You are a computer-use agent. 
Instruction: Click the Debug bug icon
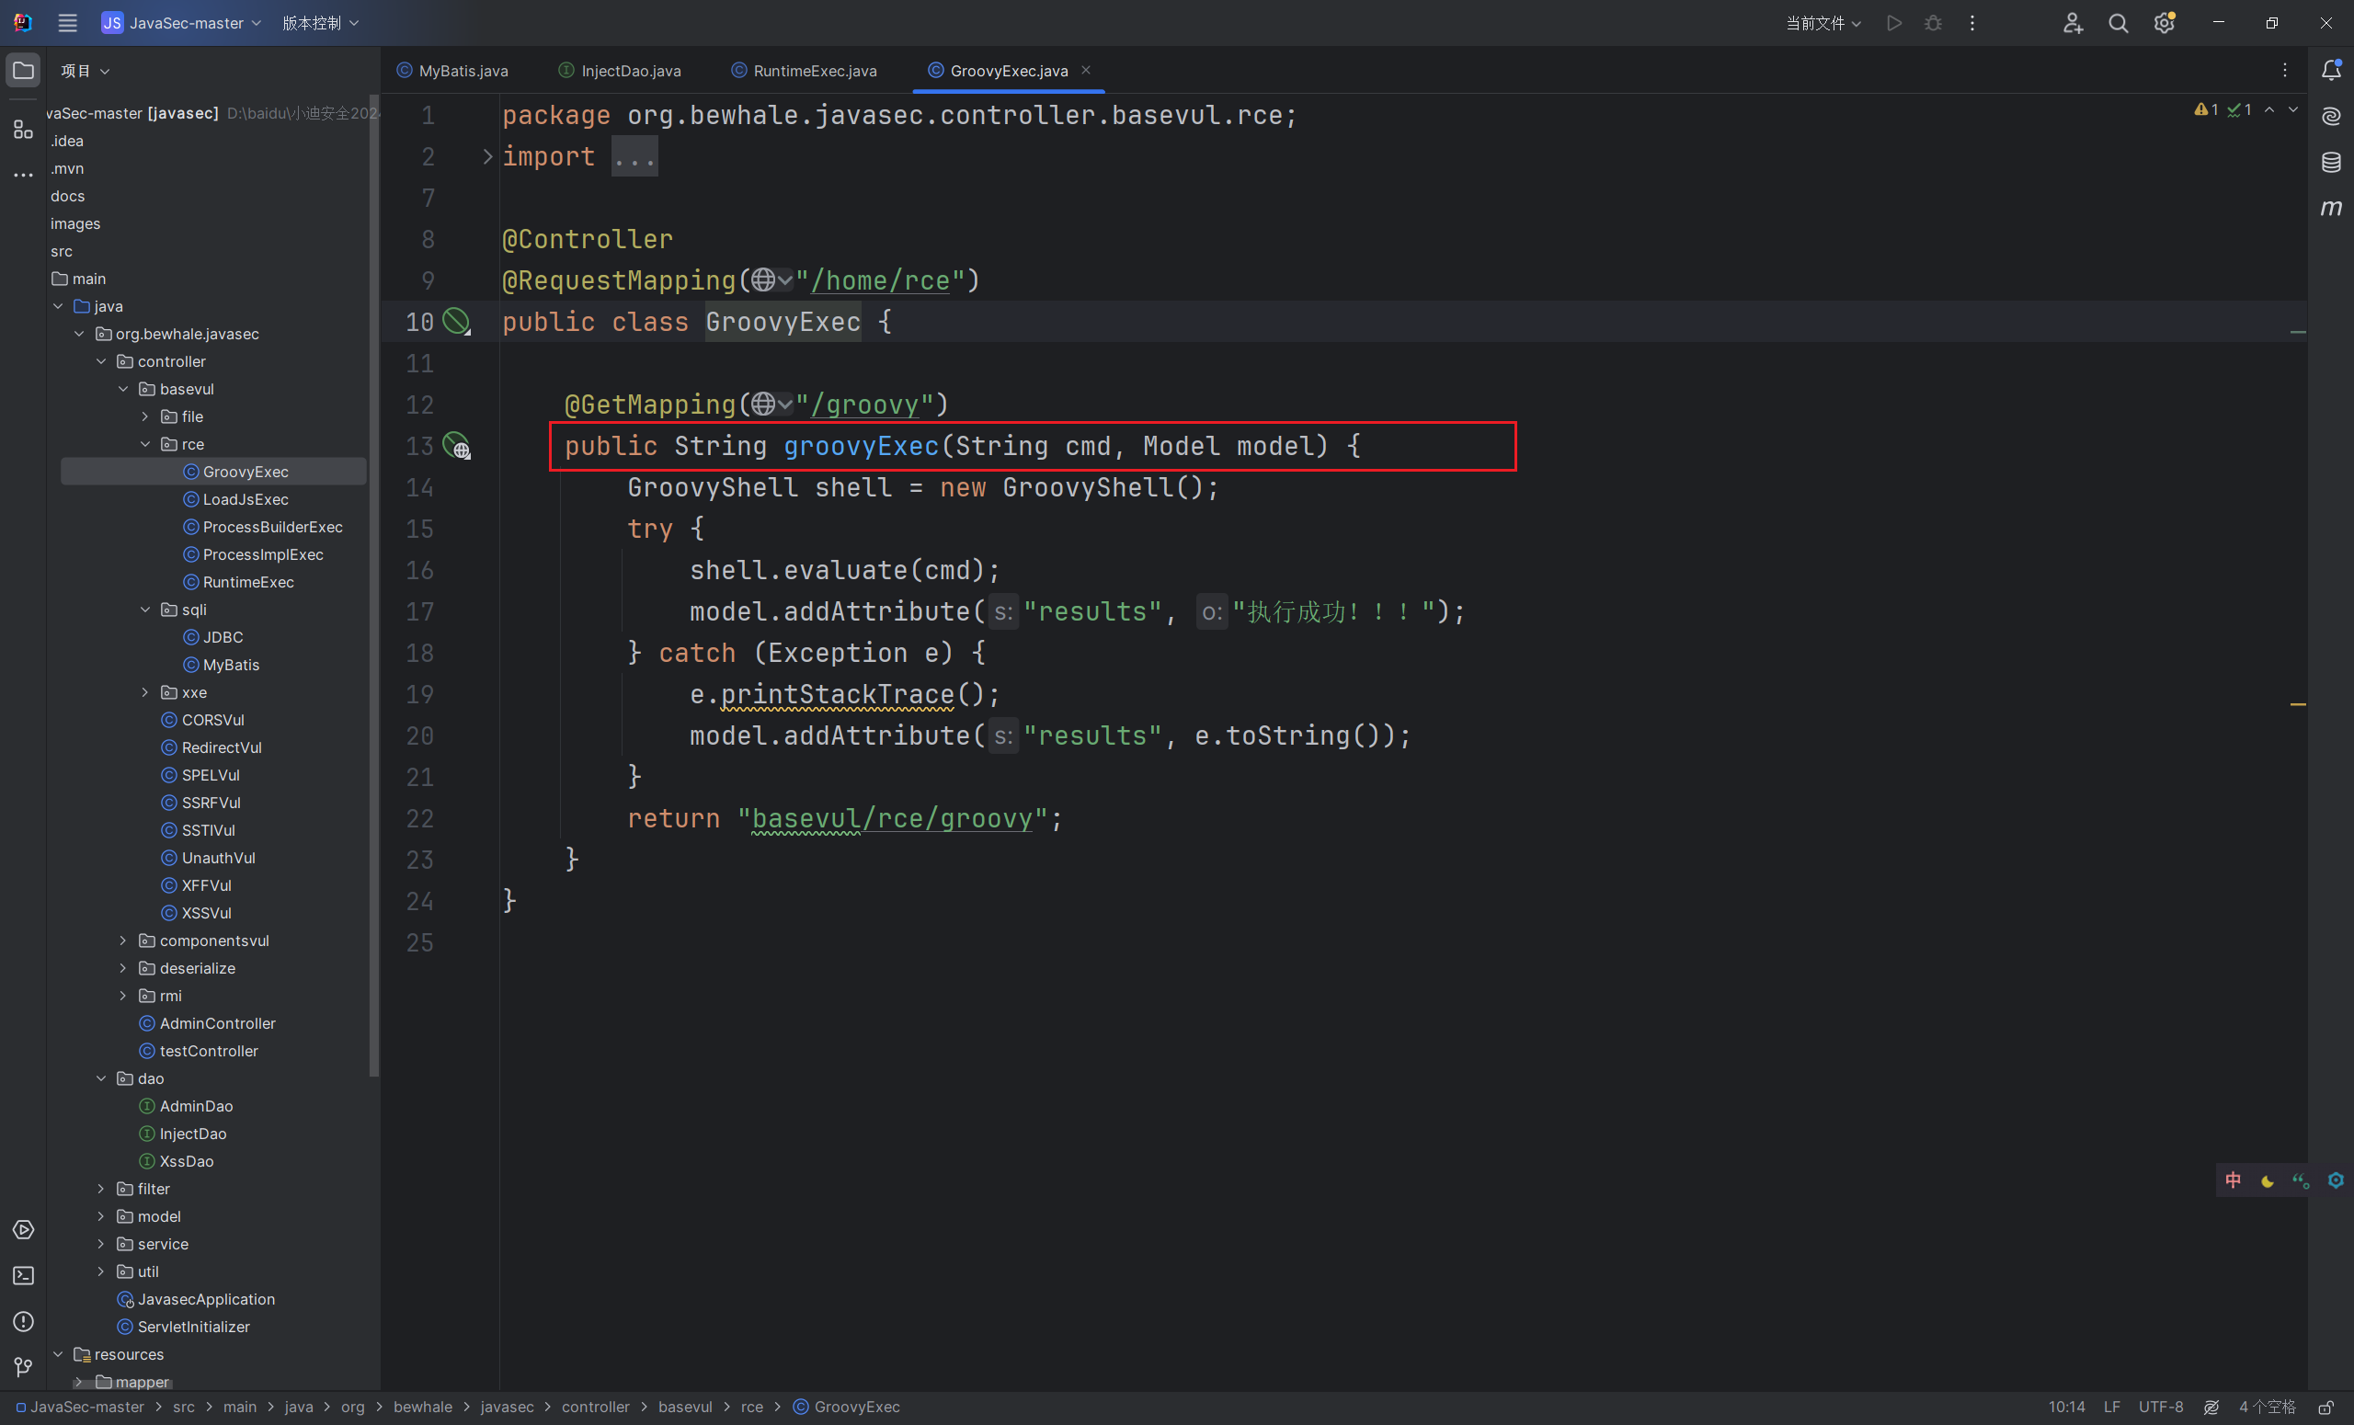pos(1933,23)
